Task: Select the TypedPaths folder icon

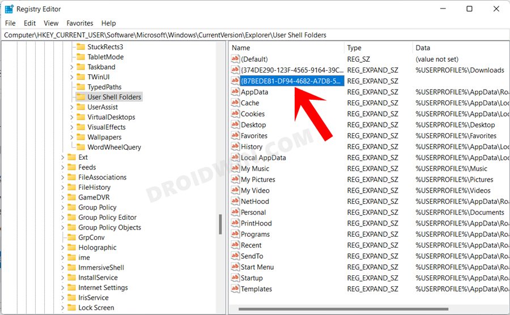Action: [80, 87]
